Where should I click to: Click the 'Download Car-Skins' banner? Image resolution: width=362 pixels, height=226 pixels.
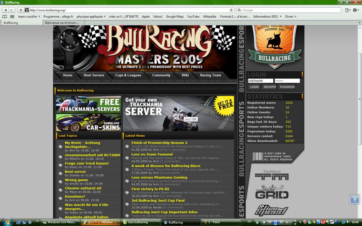88,123
